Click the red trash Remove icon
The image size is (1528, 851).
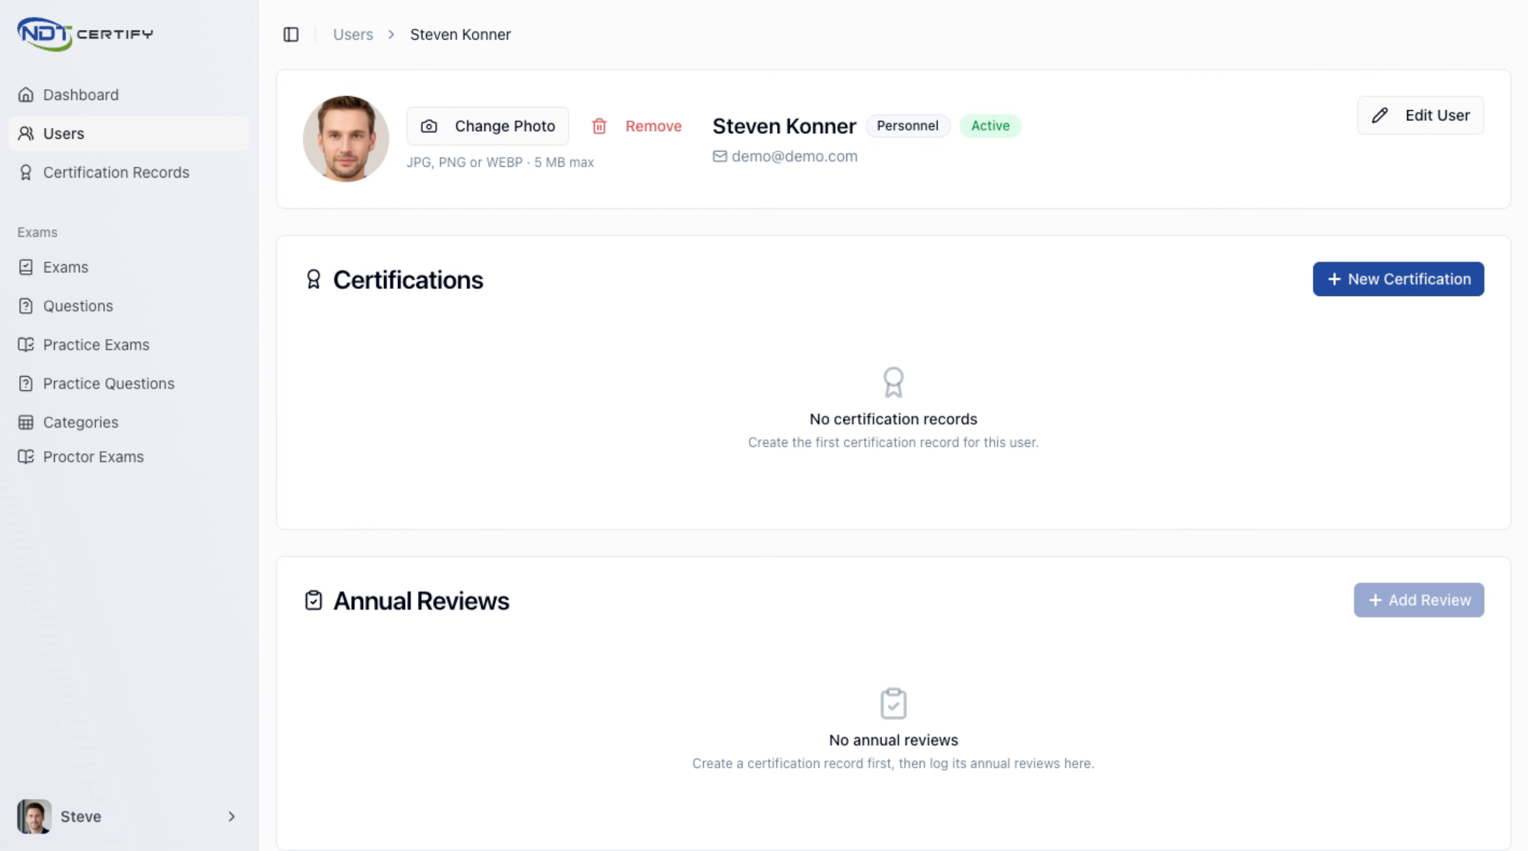[x=599, y=126]
